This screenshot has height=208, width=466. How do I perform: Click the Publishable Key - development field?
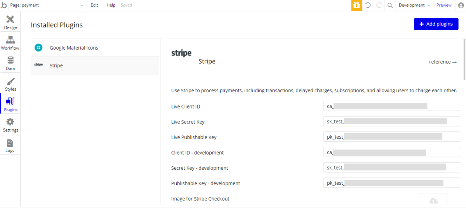click(x=391, y=183)
